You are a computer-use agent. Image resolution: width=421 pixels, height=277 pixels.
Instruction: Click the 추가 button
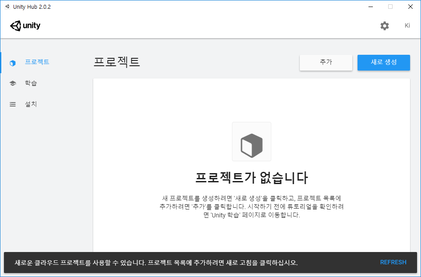click(326, 63)
